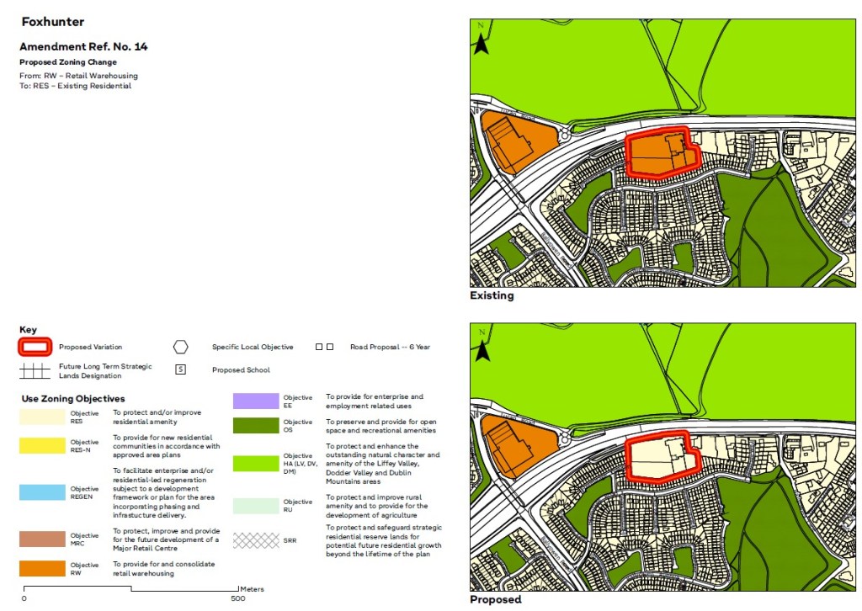Click the Proposed School 'S' box symbol
This screenshot has width=862, height=611.
click(x=180, y=369)
